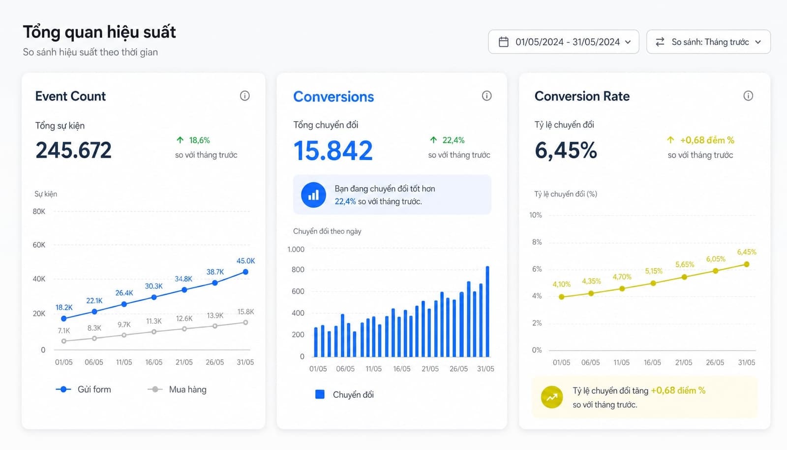Click the blue Gửi form legend marker
Image resolution: width=787 pixels, height=450 pixels.
pos(63,389)
